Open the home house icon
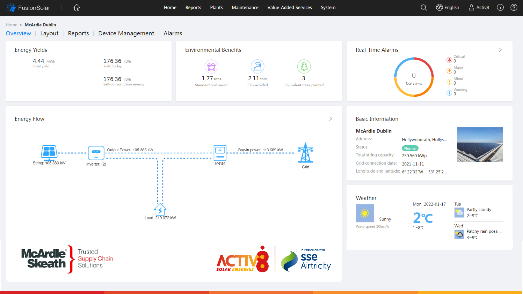 coord(77,8)
